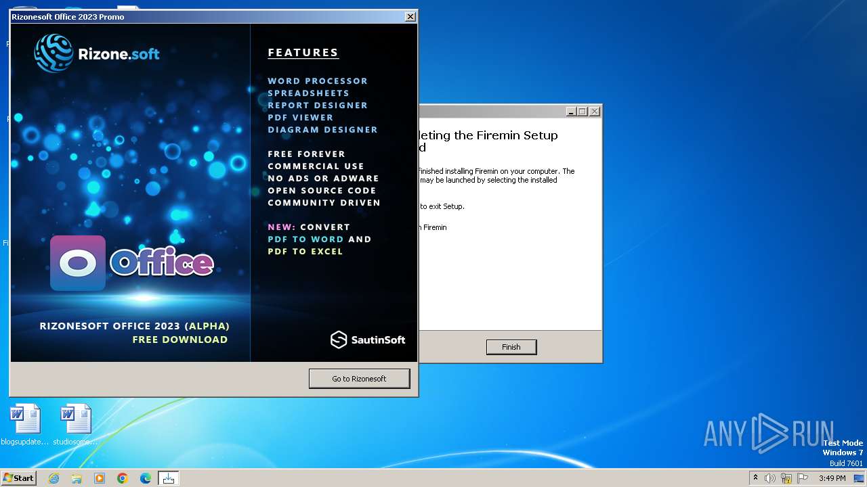Screen dimensions: 867x487
Task: Click the Go to Rizonesoft button
Action: pyautogui.click(x=359, y=379)
